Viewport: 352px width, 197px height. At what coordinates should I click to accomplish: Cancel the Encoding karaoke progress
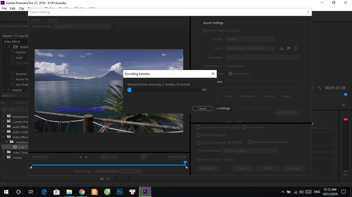[202, 109]
